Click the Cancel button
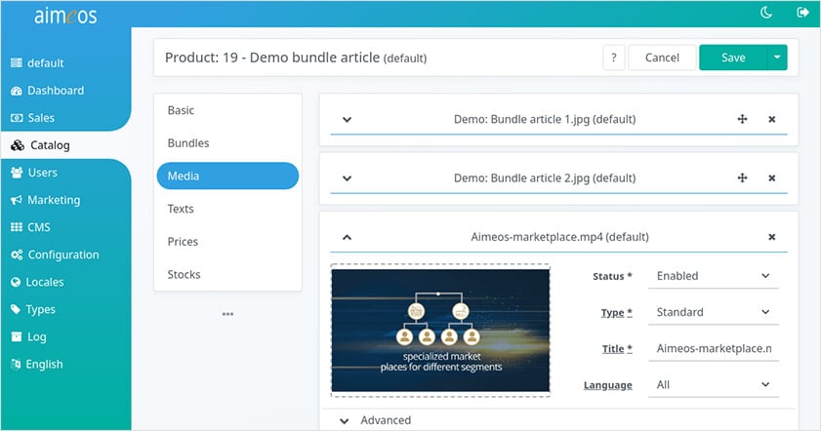Image resolution: width=821 pixels, height=431 pixels. coord(662,58)
